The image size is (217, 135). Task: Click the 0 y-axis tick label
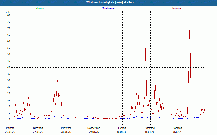click(x=9, y=119)
